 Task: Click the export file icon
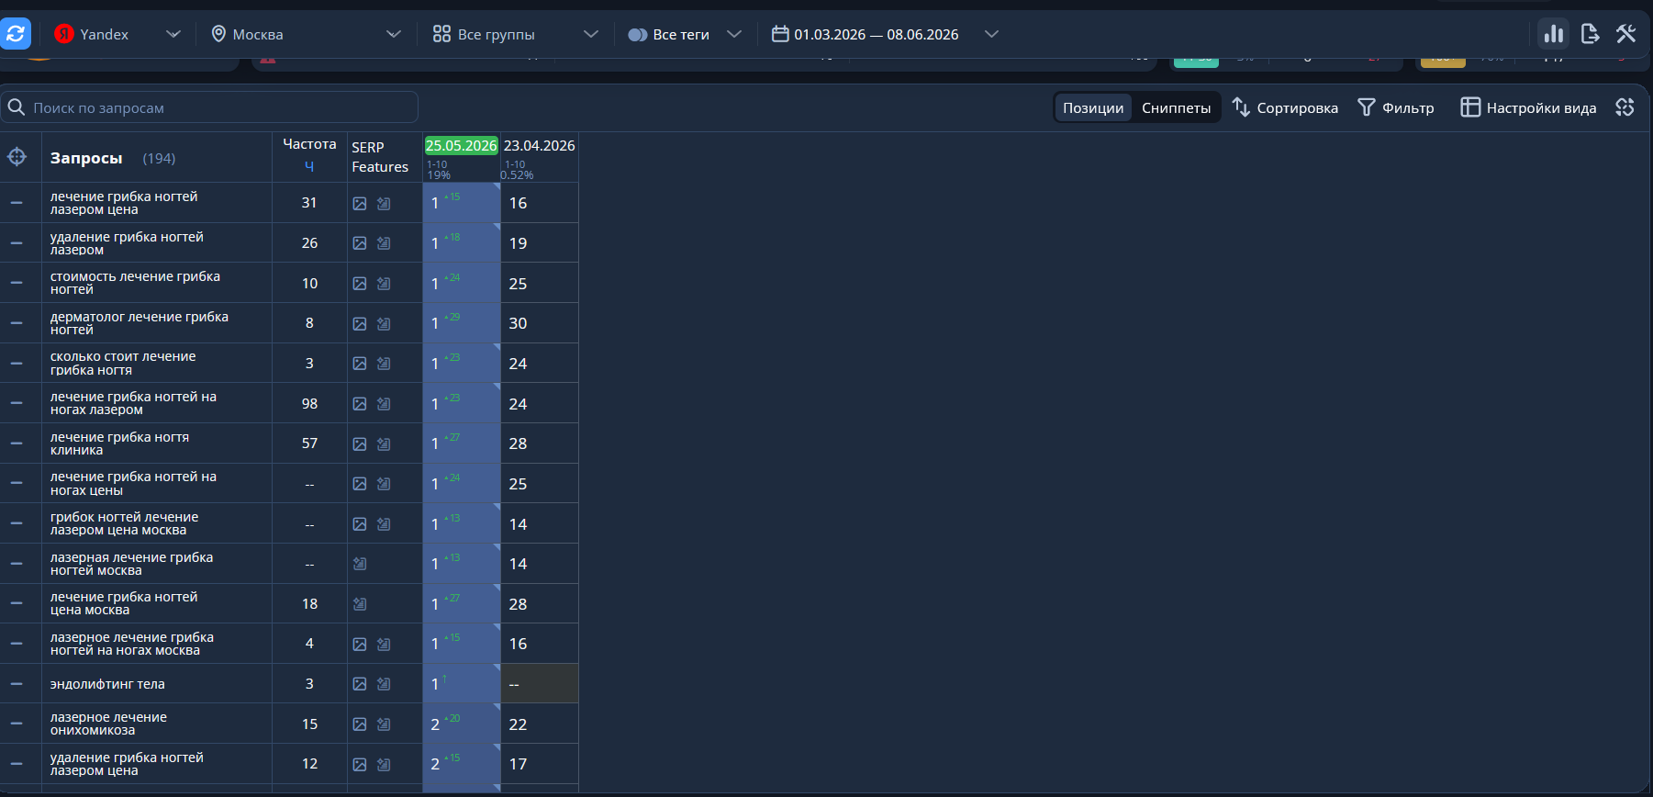(x=1591, y=34)
